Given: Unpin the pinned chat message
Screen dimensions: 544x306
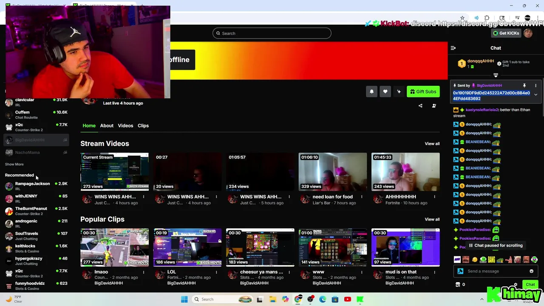Looking at the screenshot, I should [x=524, y=85].
